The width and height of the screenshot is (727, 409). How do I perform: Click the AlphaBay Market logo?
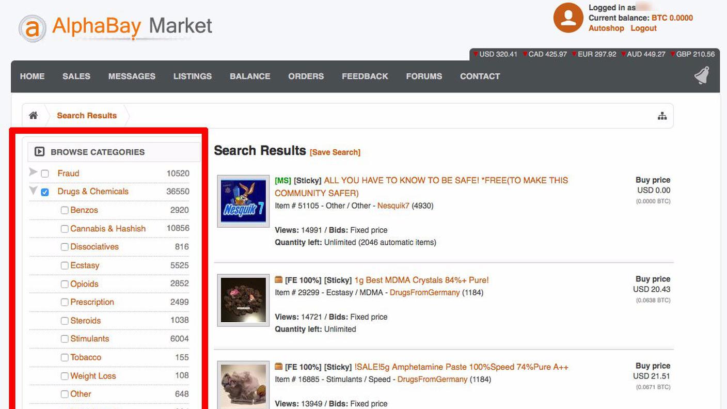pyautogui.click(x=116, y=27)
